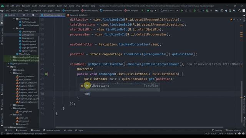The height and width of the screenshot is (138, 246).
Task: Open the Event Log tool window
Action: tap(217, 130)
